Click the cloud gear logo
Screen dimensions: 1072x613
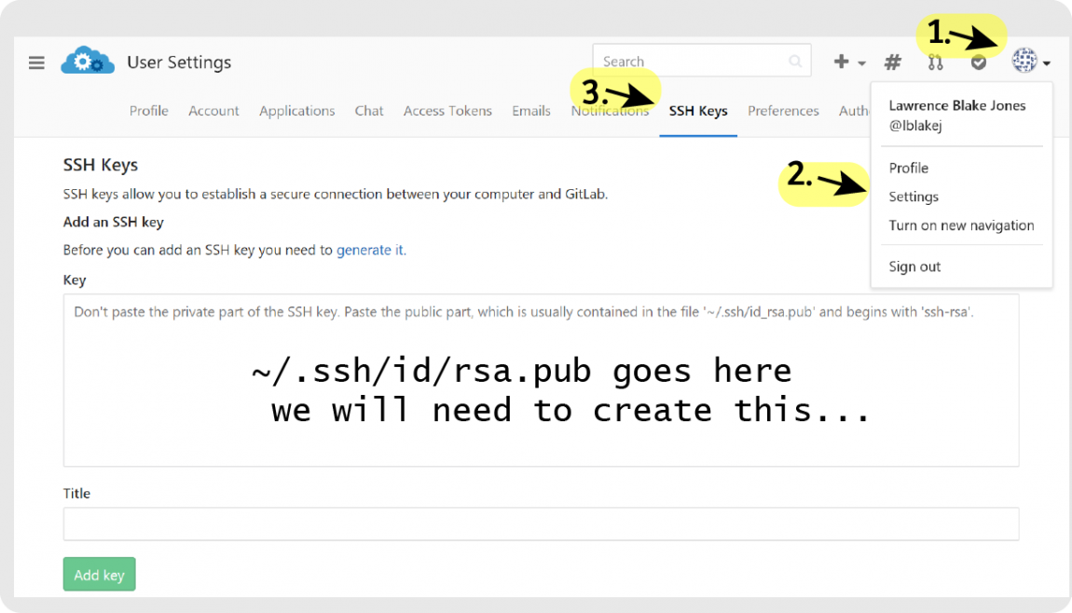click(88, 62)
